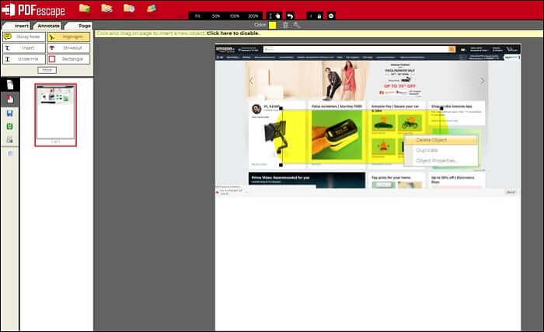Select the Strikeout annotation tool
The width and height of the screenshot is (544, 332).
tap(68, 47)
